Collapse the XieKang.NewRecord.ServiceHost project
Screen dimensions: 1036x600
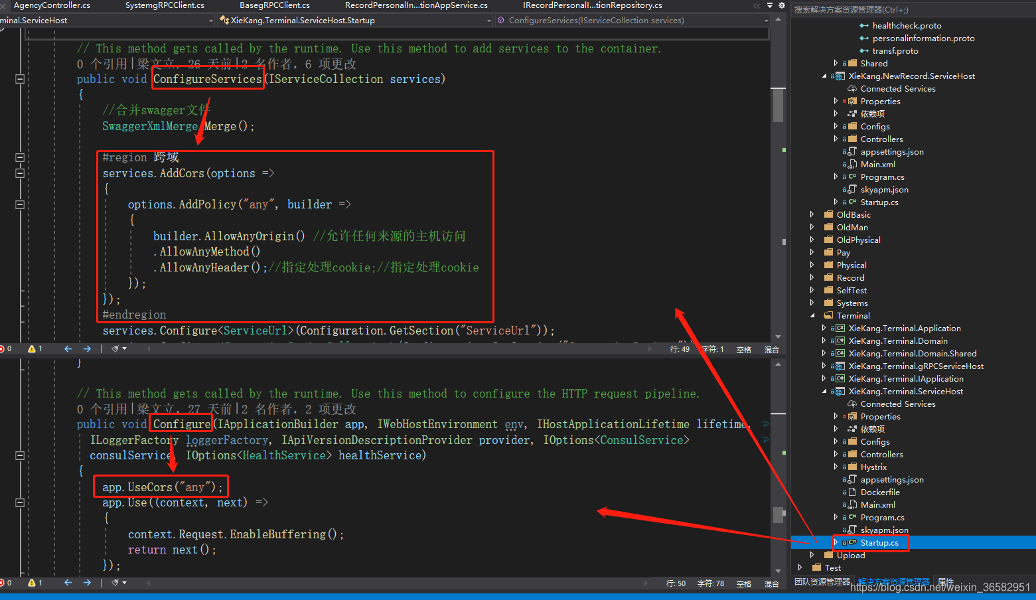tap(824, 76)
